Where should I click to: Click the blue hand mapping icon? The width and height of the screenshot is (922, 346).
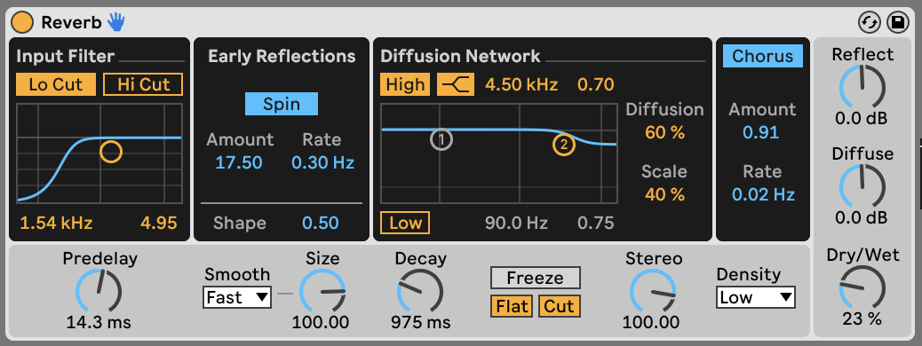point(115,22)
